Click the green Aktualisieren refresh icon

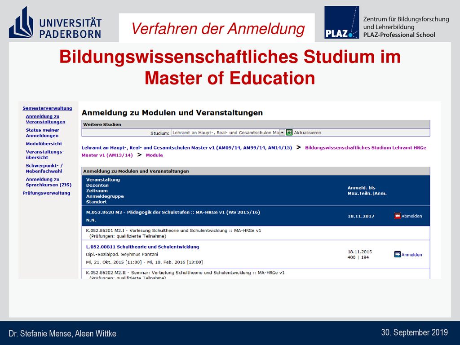point(289,133)
